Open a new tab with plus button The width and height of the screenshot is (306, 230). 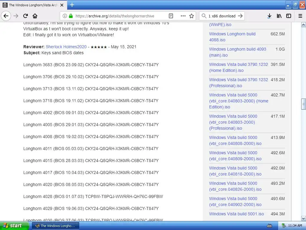pos(72,5)
